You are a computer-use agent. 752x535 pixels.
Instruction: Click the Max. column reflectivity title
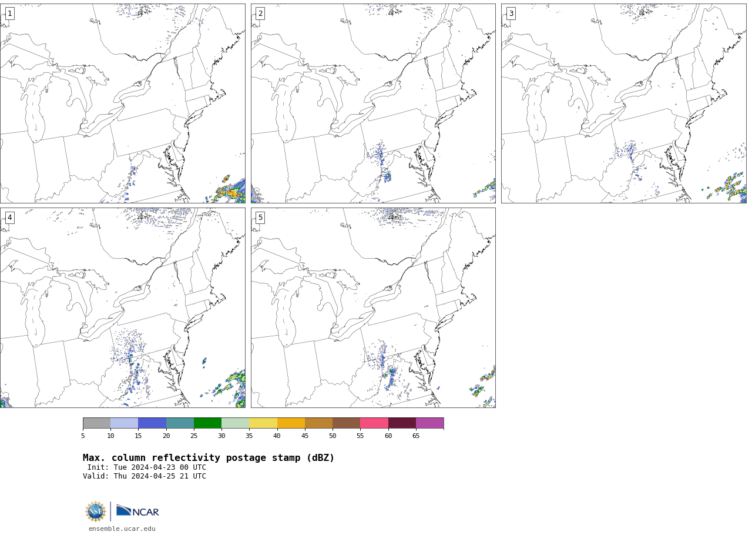(x=209, y=458)
